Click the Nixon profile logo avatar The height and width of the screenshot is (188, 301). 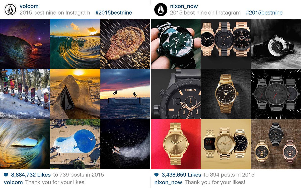tap(160, 9)
